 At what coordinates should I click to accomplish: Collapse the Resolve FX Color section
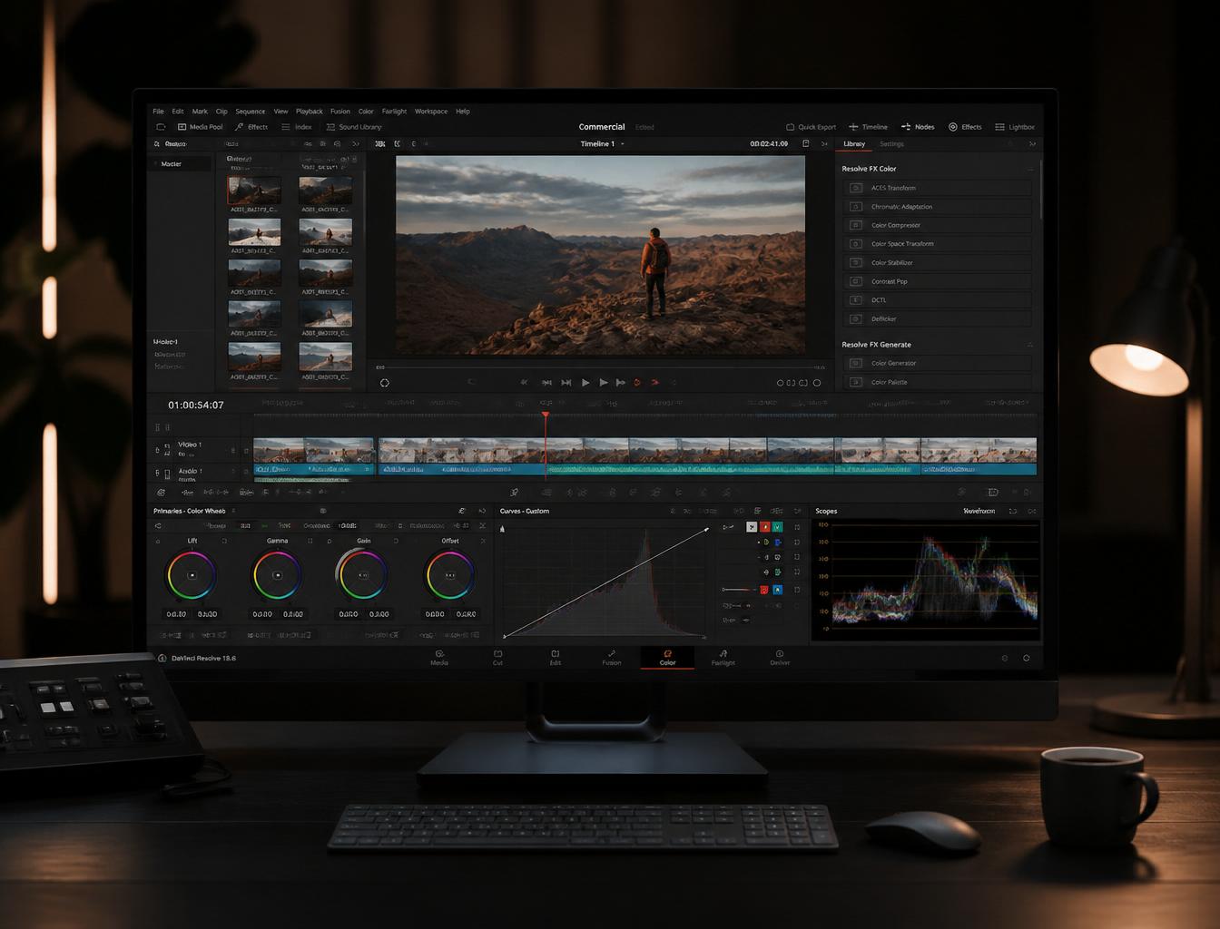click(x=1030, y=169)
